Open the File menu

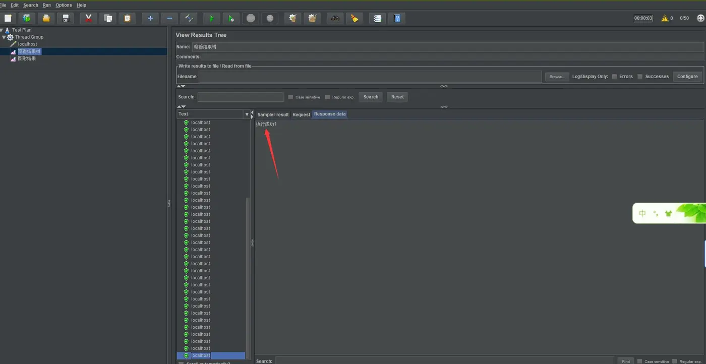[3, 5]
